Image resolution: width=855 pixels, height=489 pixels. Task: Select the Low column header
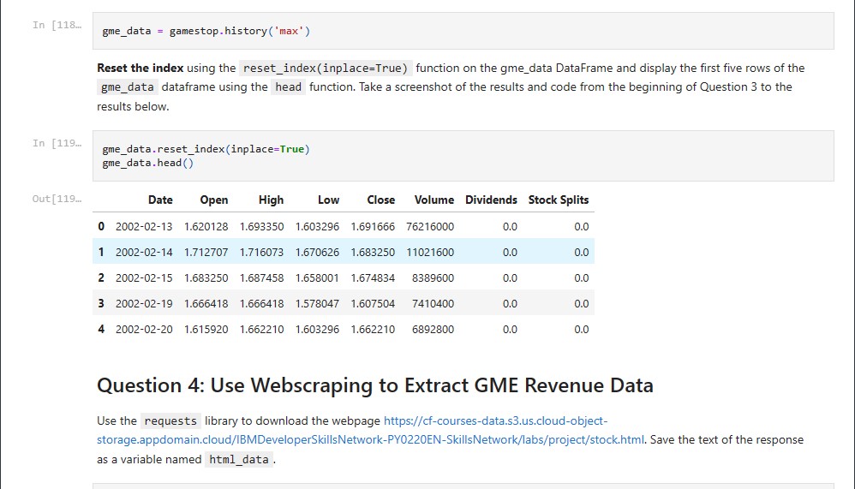[328, 200]
